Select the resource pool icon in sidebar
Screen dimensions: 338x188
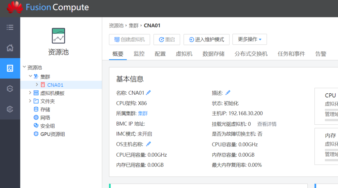click(10, 68)
